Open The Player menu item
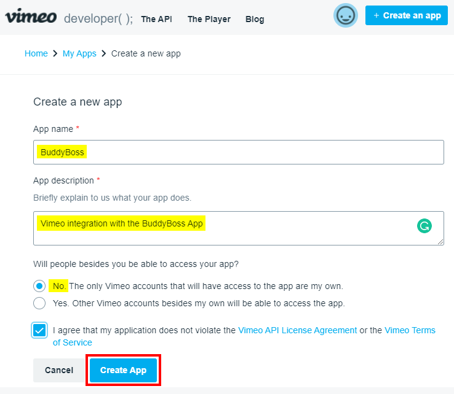 point(209,19)
